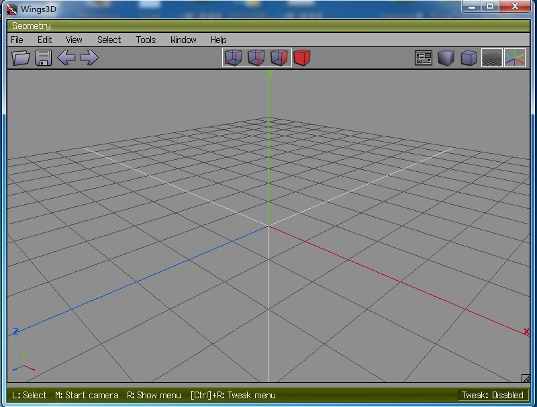Toggle smooth shaded preview cube

point(446,58)
